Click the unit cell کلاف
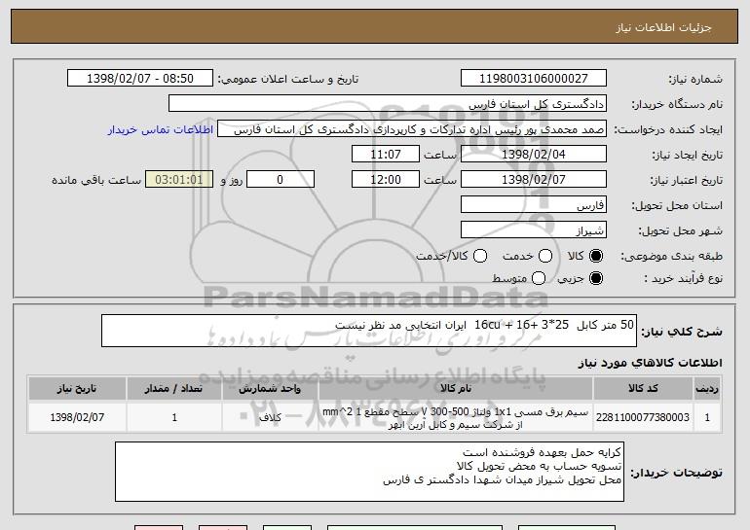This screenshot has height=530, width=750. coord(270,417)
